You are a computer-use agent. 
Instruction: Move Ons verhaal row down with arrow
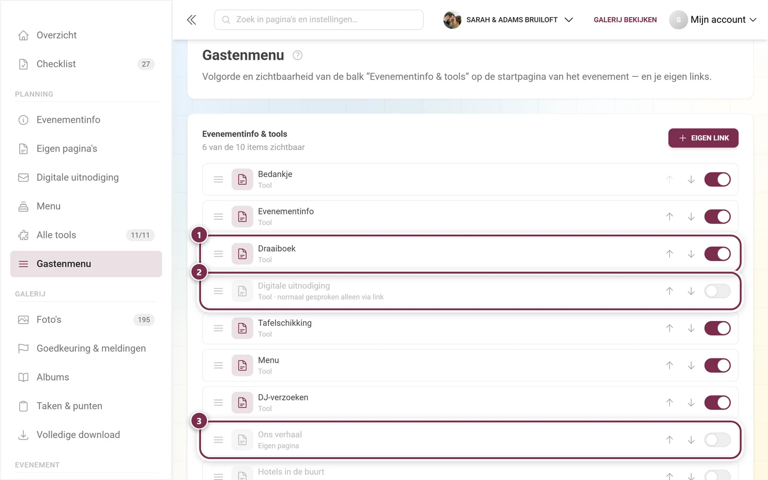point(691,440)
